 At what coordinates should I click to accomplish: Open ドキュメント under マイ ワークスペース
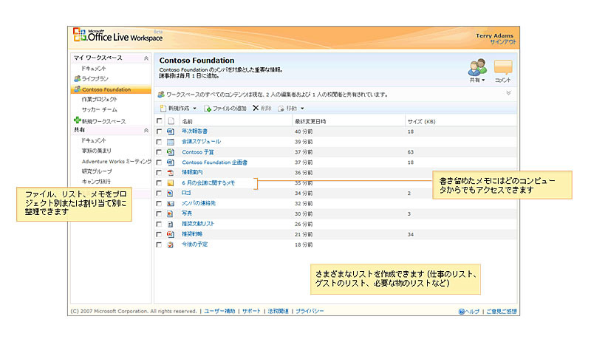pyautogui.click(x=94, y=68)
